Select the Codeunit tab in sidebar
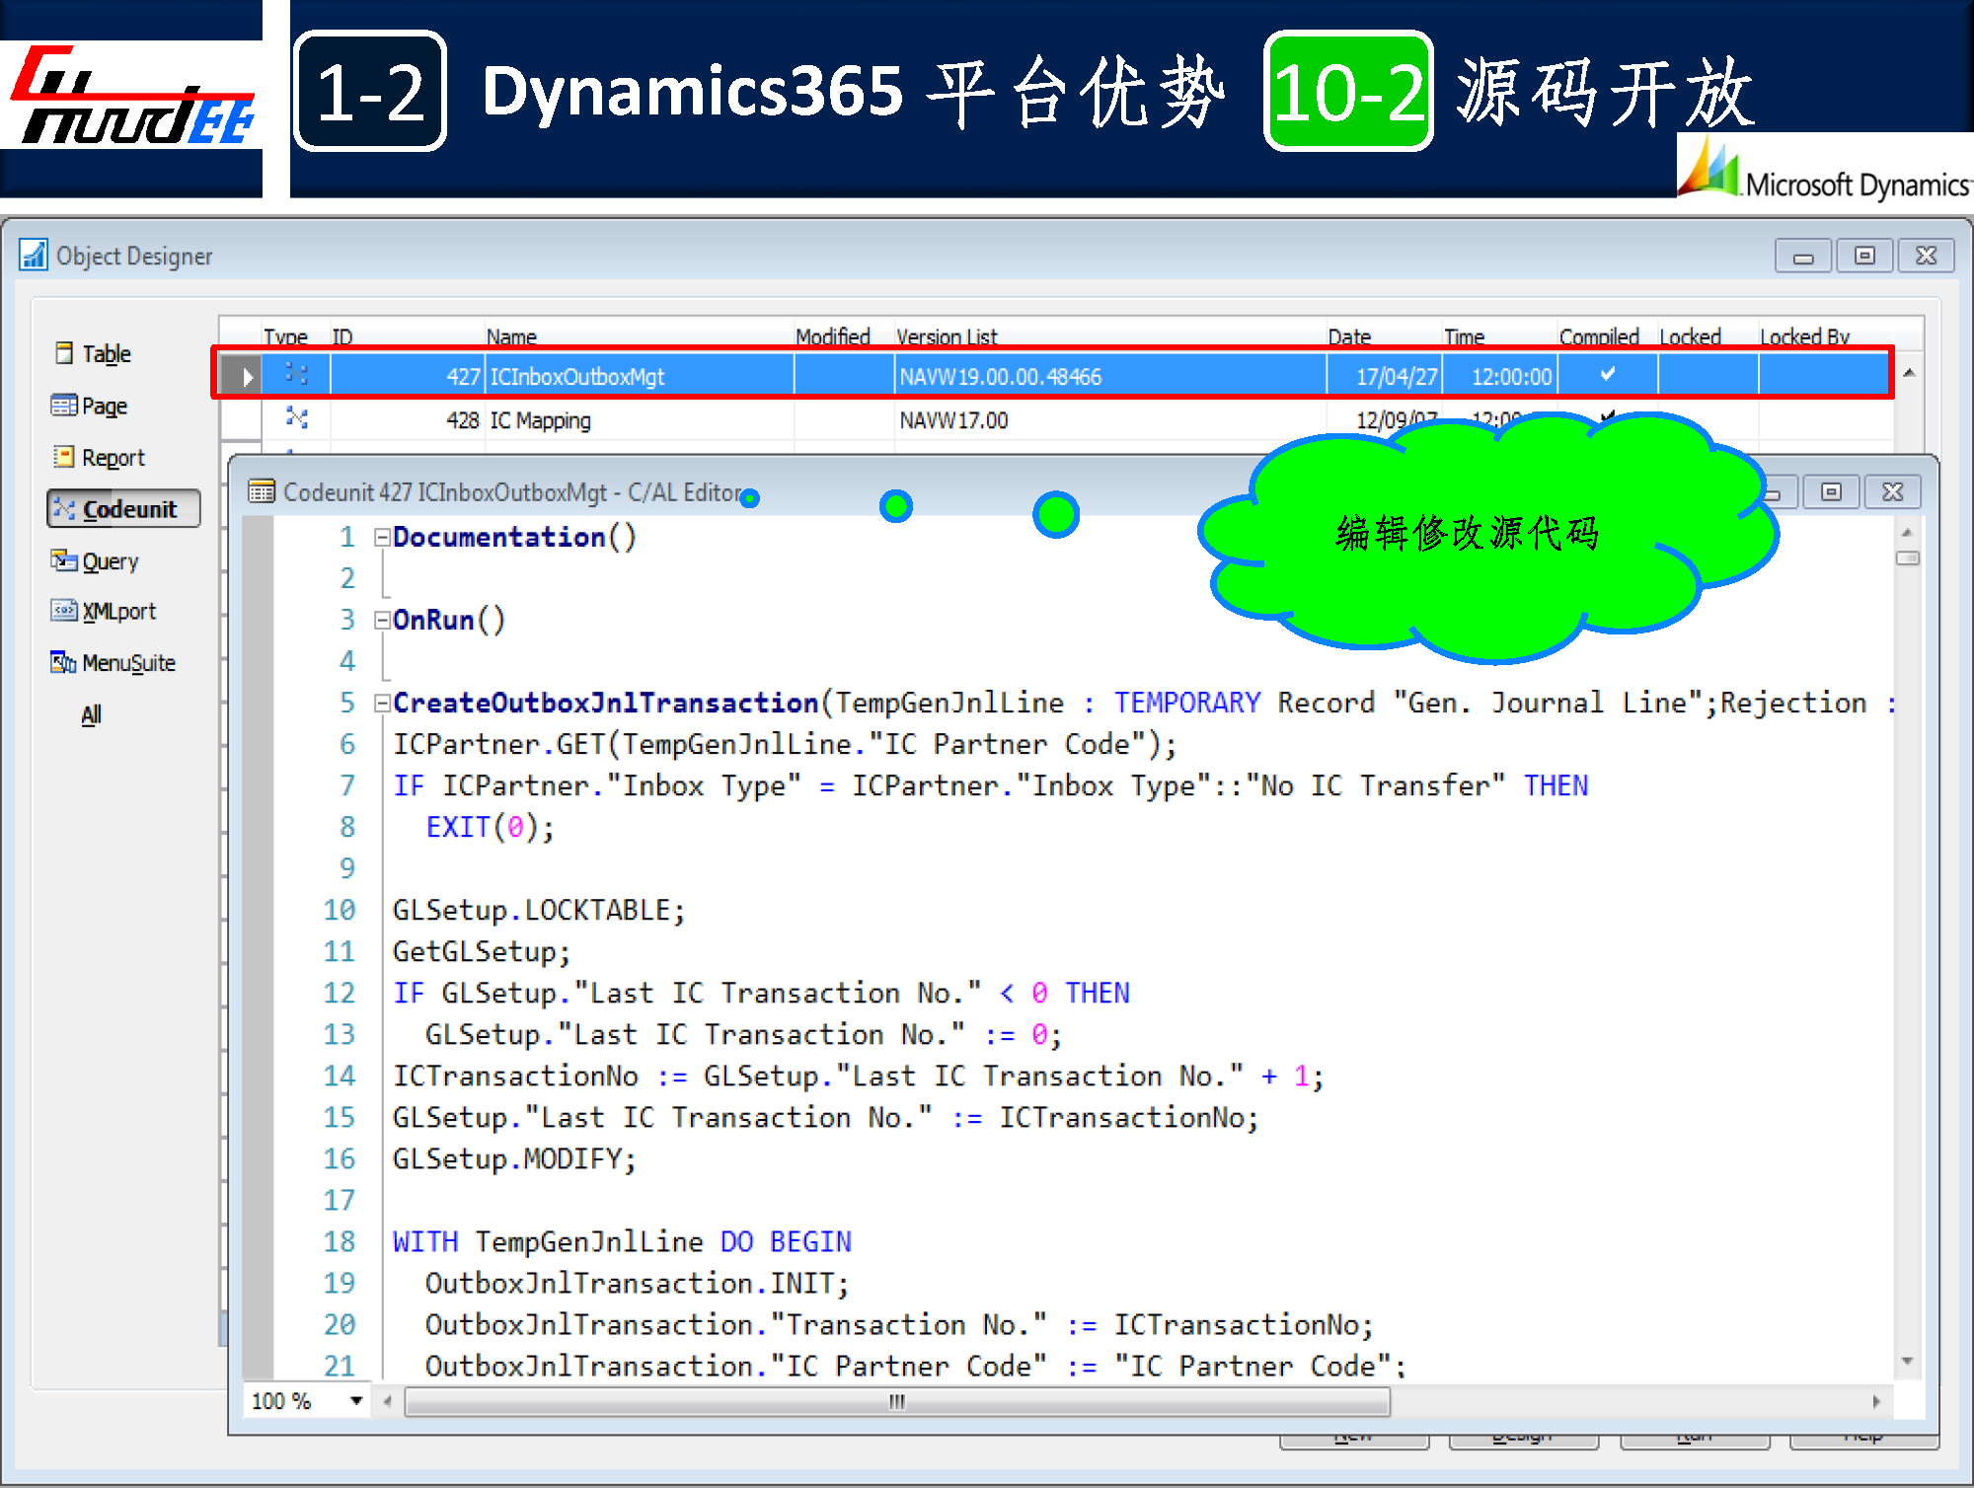 point(123,509)
